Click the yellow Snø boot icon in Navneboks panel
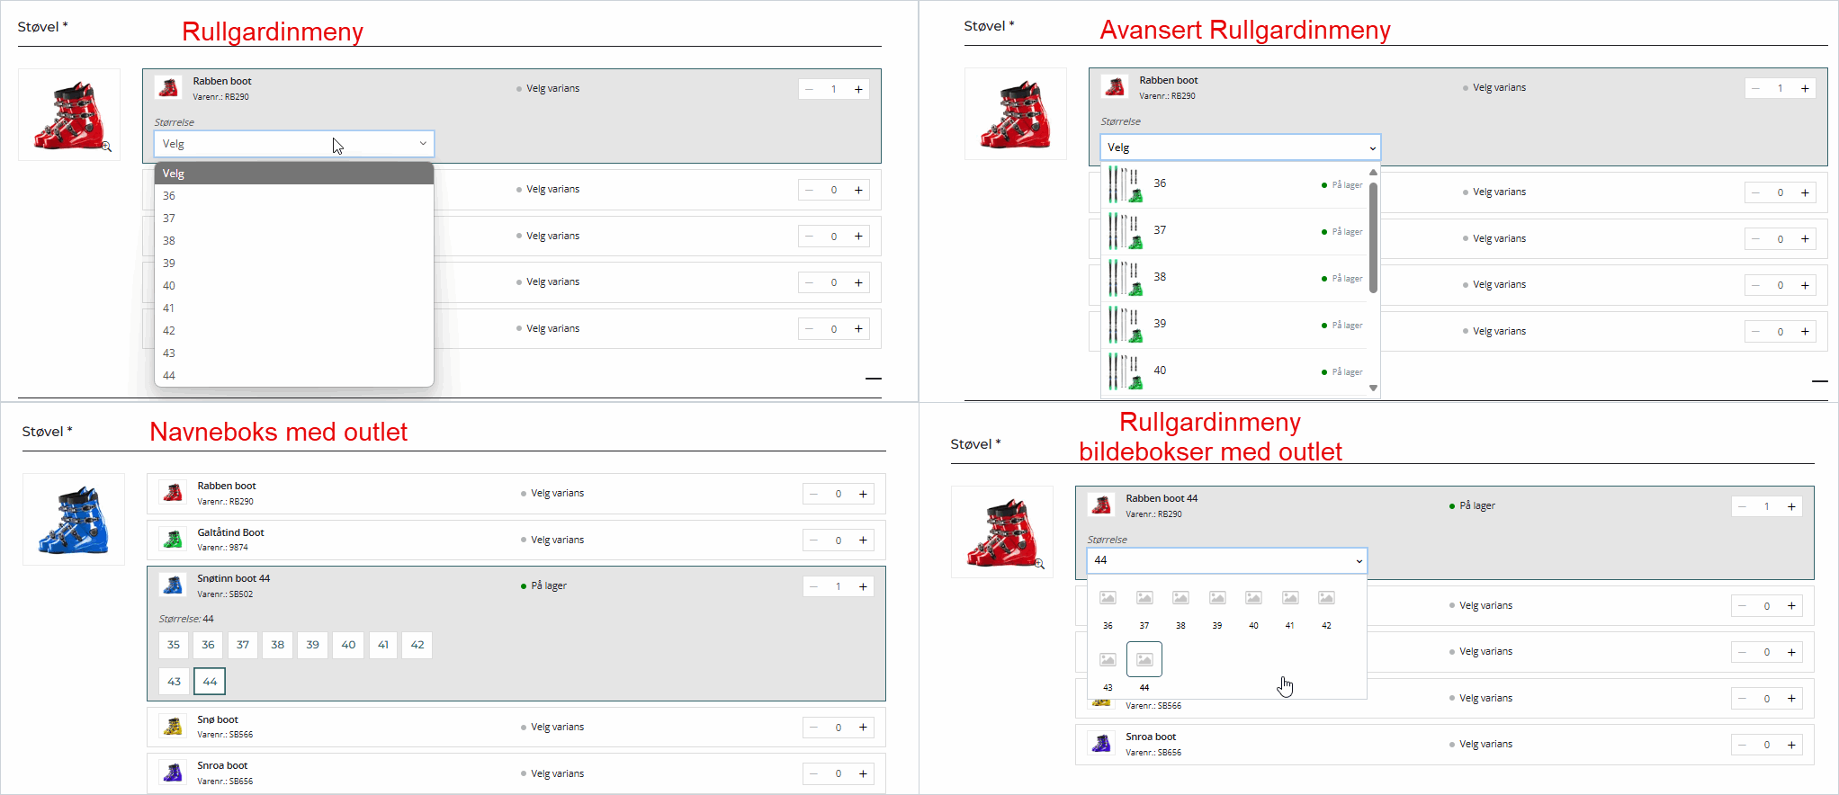1839x795 pixels. click(172, 727)
